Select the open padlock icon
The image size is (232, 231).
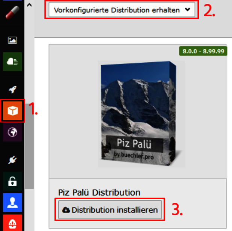tap(12, 181)
